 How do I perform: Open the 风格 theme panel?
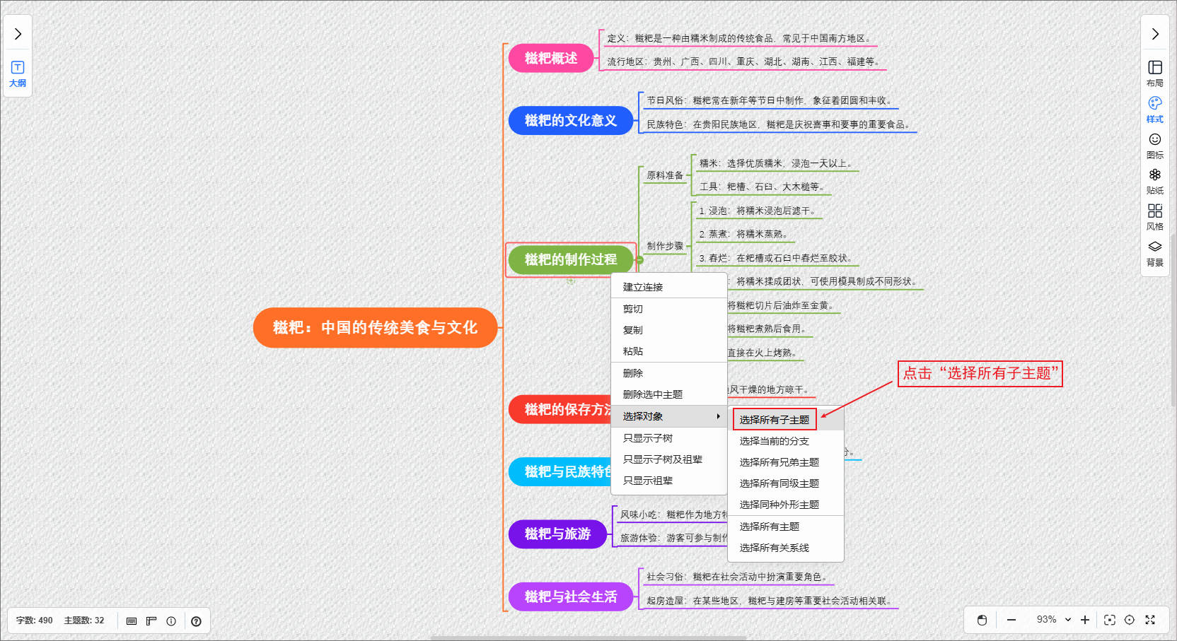point(1154,217)
